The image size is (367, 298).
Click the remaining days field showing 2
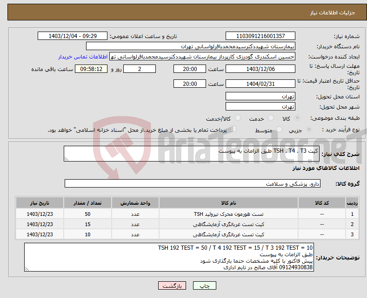coord(140,69)
